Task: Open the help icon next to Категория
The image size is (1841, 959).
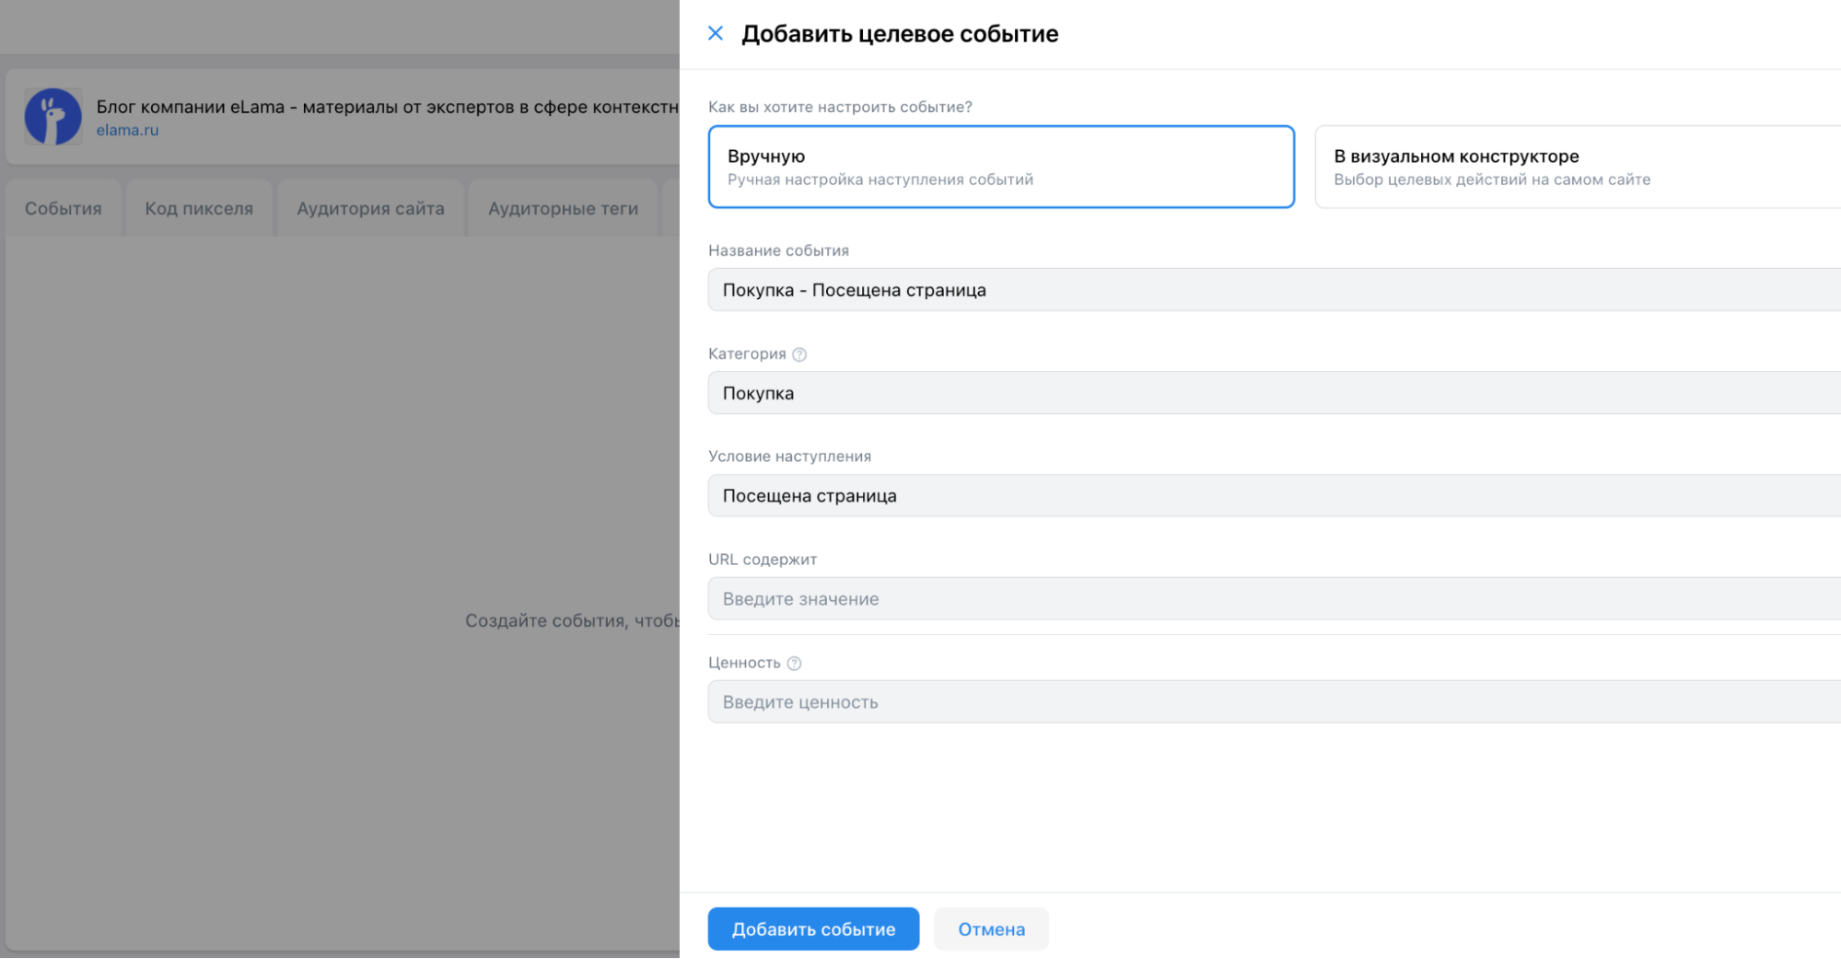Action: (799, 353)
